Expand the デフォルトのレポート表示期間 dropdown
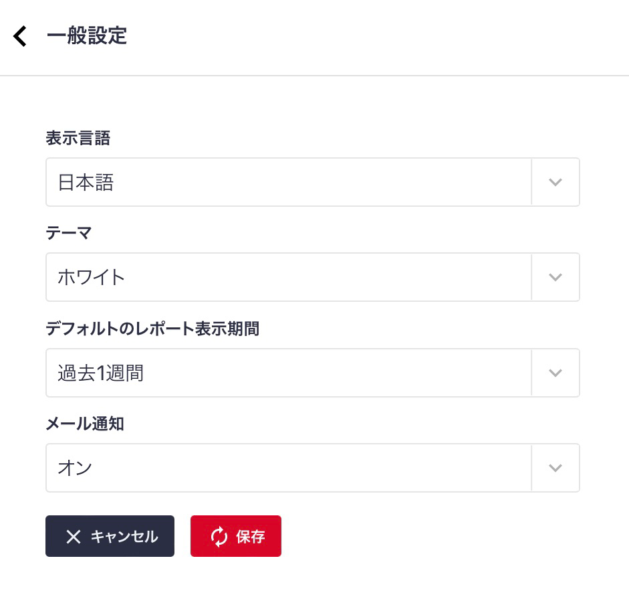This screenshot has height=597, width=629. tap(287, 373)
